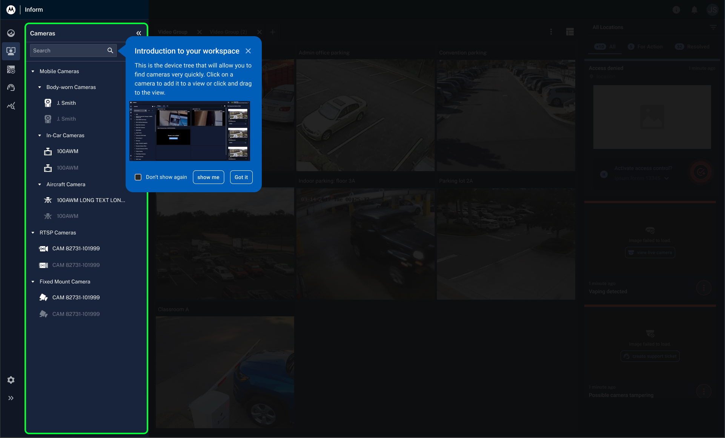Select the first J. Smith body-worn camera
Image resolution: width=725 pixels, height=438 pixels.
[x=66, y=103]
